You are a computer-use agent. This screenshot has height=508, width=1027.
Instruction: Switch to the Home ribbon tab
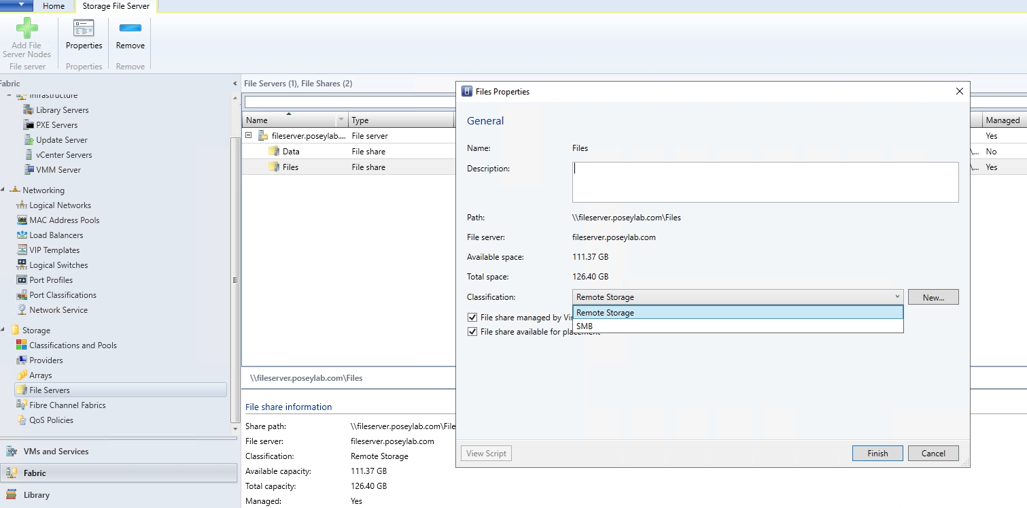coord(54,6)
